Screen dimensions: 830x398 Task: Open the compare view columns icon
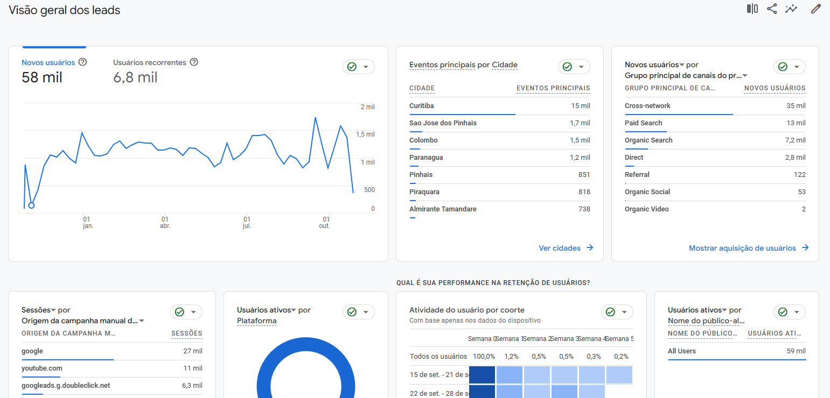tap(752, 9)
